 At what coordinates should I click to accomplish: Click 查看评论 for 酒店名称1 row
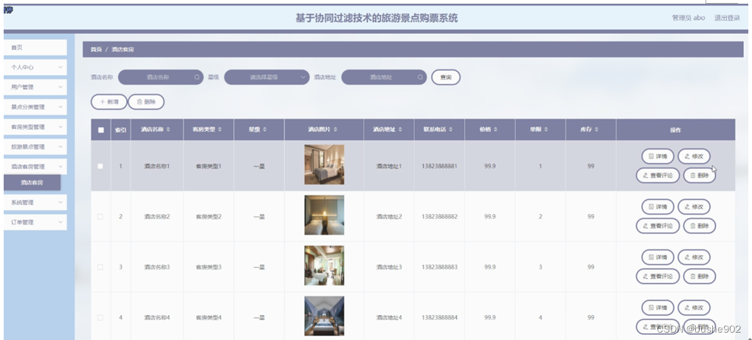[x=658, y=176]
